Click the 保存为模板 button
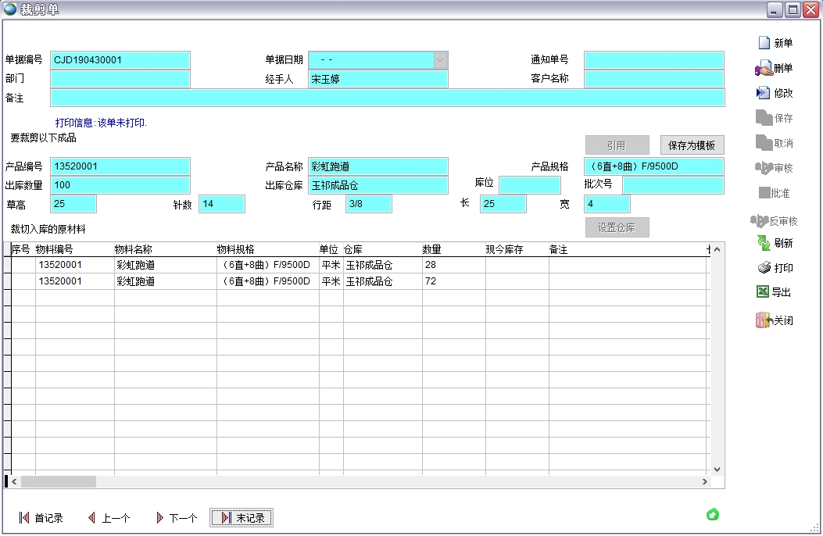This screenshot has width=823, height=536. pos(692,145)
